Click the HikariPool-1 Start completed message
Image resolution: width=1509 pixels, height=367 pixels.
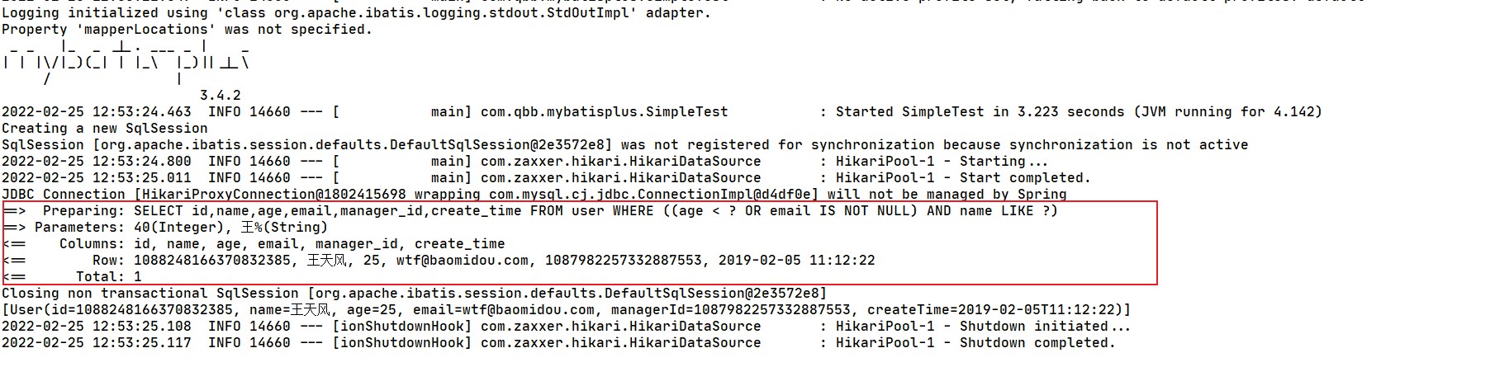(962, 178)
